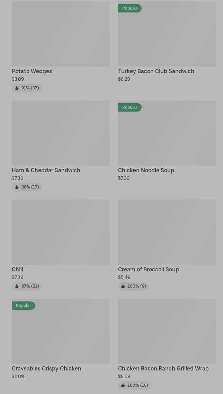This screenshot has width=223, height=394.
Task: Select Chicken Bacon Ranch Grilled Wrap photo
Action: point(167,331)
